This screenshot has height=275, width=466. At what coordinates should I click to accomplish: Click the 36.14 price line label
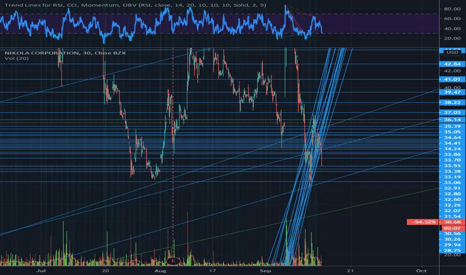(452, 120)
